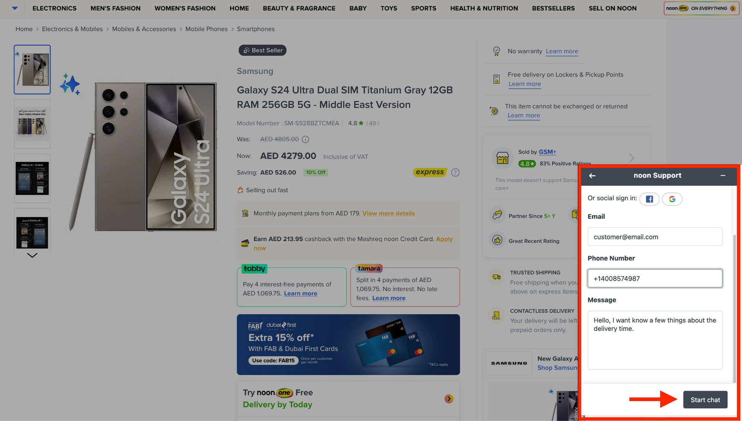Viewport: 742px width, 421px height.
Task: Click the chat panel scrollbar
Action: click(x=734, y=308)
